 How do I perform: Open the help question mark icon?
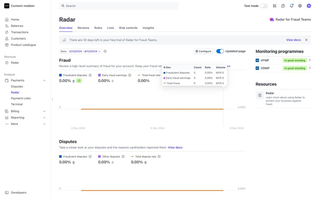[283, 6]
